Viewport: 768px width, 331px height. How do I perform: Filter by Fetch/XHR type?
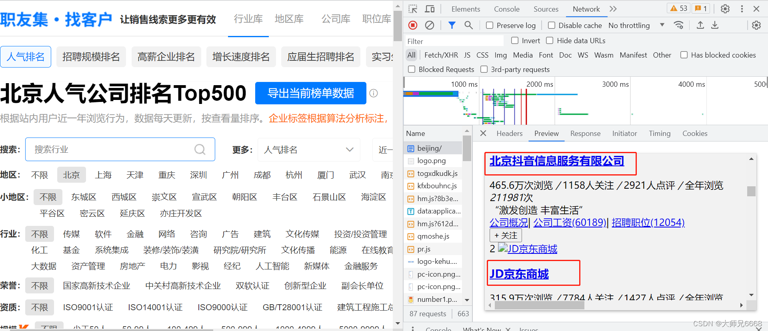[441, 55]
